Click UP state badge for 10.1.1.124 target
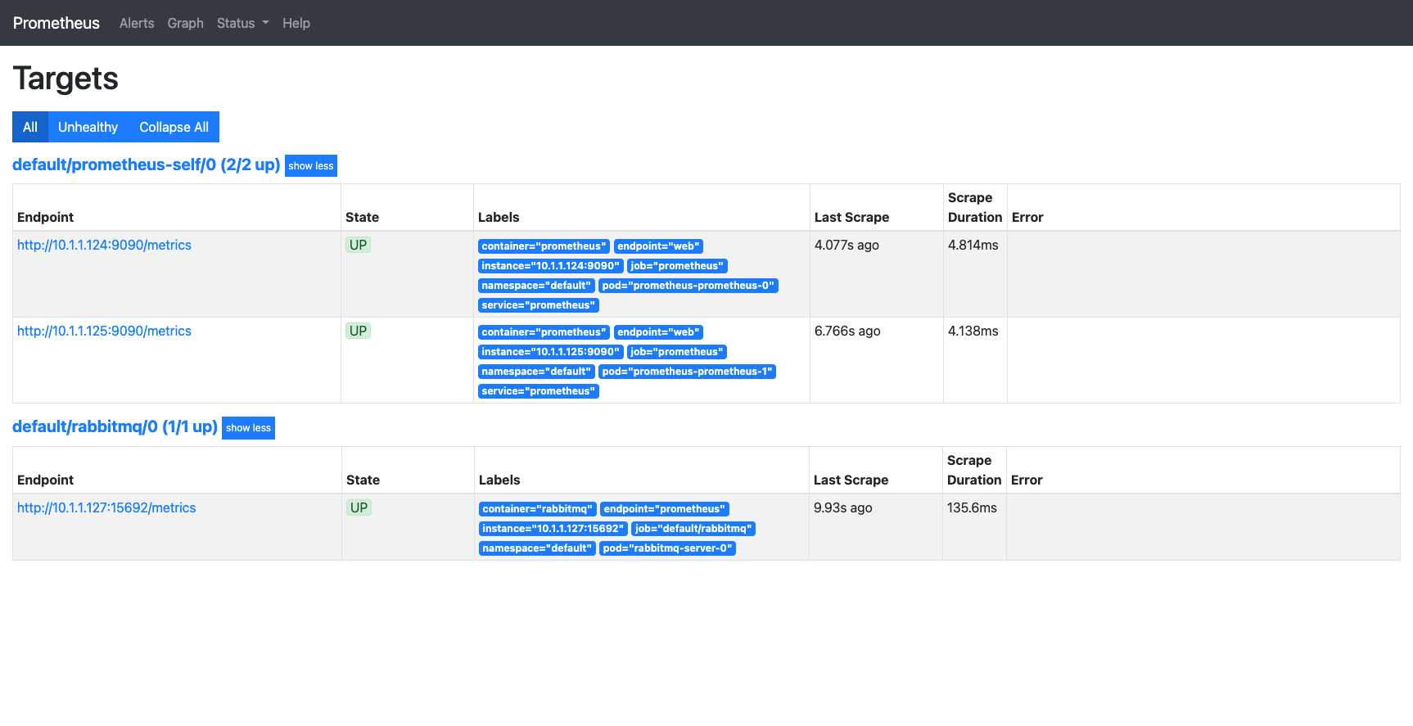 (x=358, y=245)
